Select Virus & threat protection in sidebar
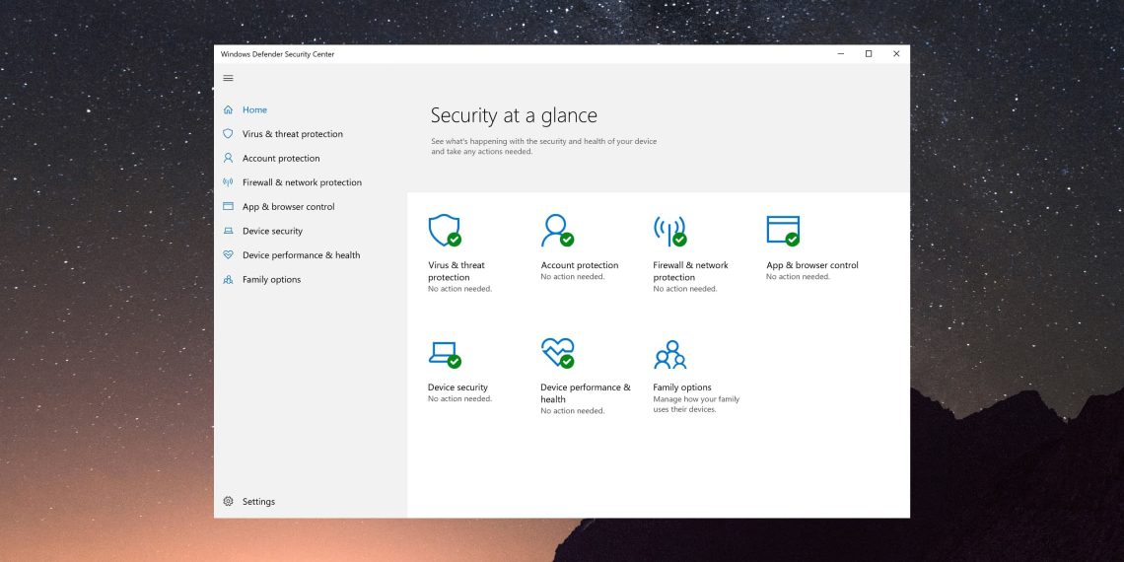 pyautogui.click(x=292, y=134)
